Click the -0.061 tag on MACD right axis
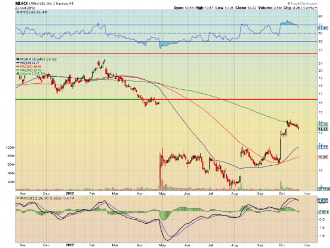This screenshot has height=248, width=330. click(x=323, y=212)
